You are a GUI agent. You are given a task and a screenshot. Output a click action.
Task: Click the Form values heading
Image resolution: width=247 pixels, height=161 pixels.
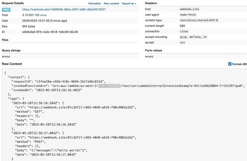(153, 50)
